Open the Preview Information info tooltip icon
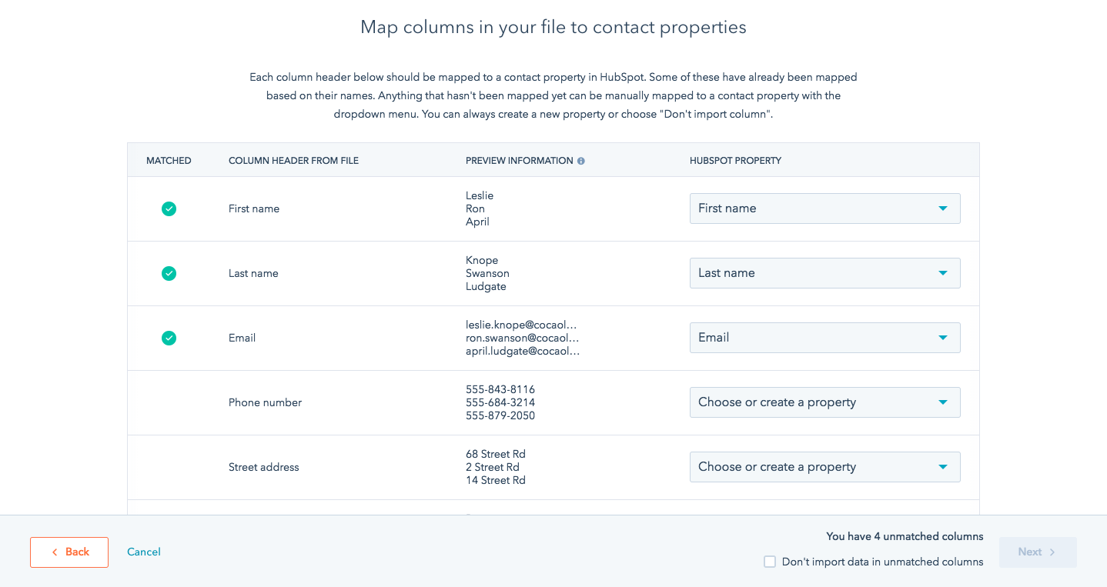Screen dimensions: 1107x587 (580, 161)
